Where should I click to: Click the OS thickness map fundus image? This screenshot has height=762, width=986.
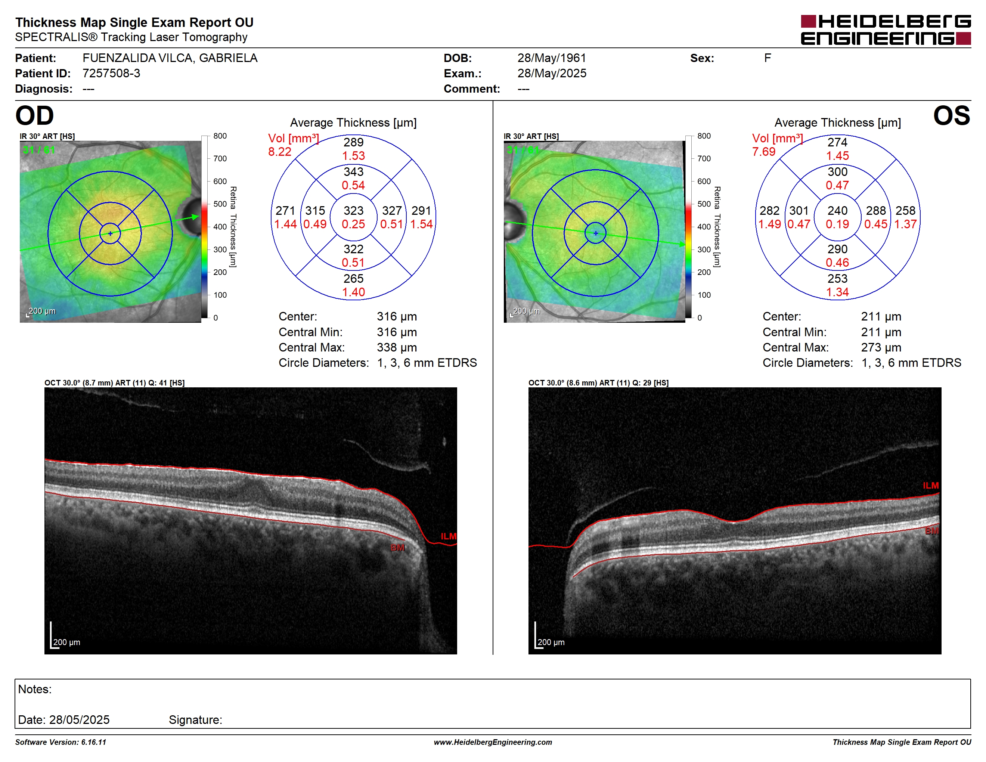click(595, 232)
